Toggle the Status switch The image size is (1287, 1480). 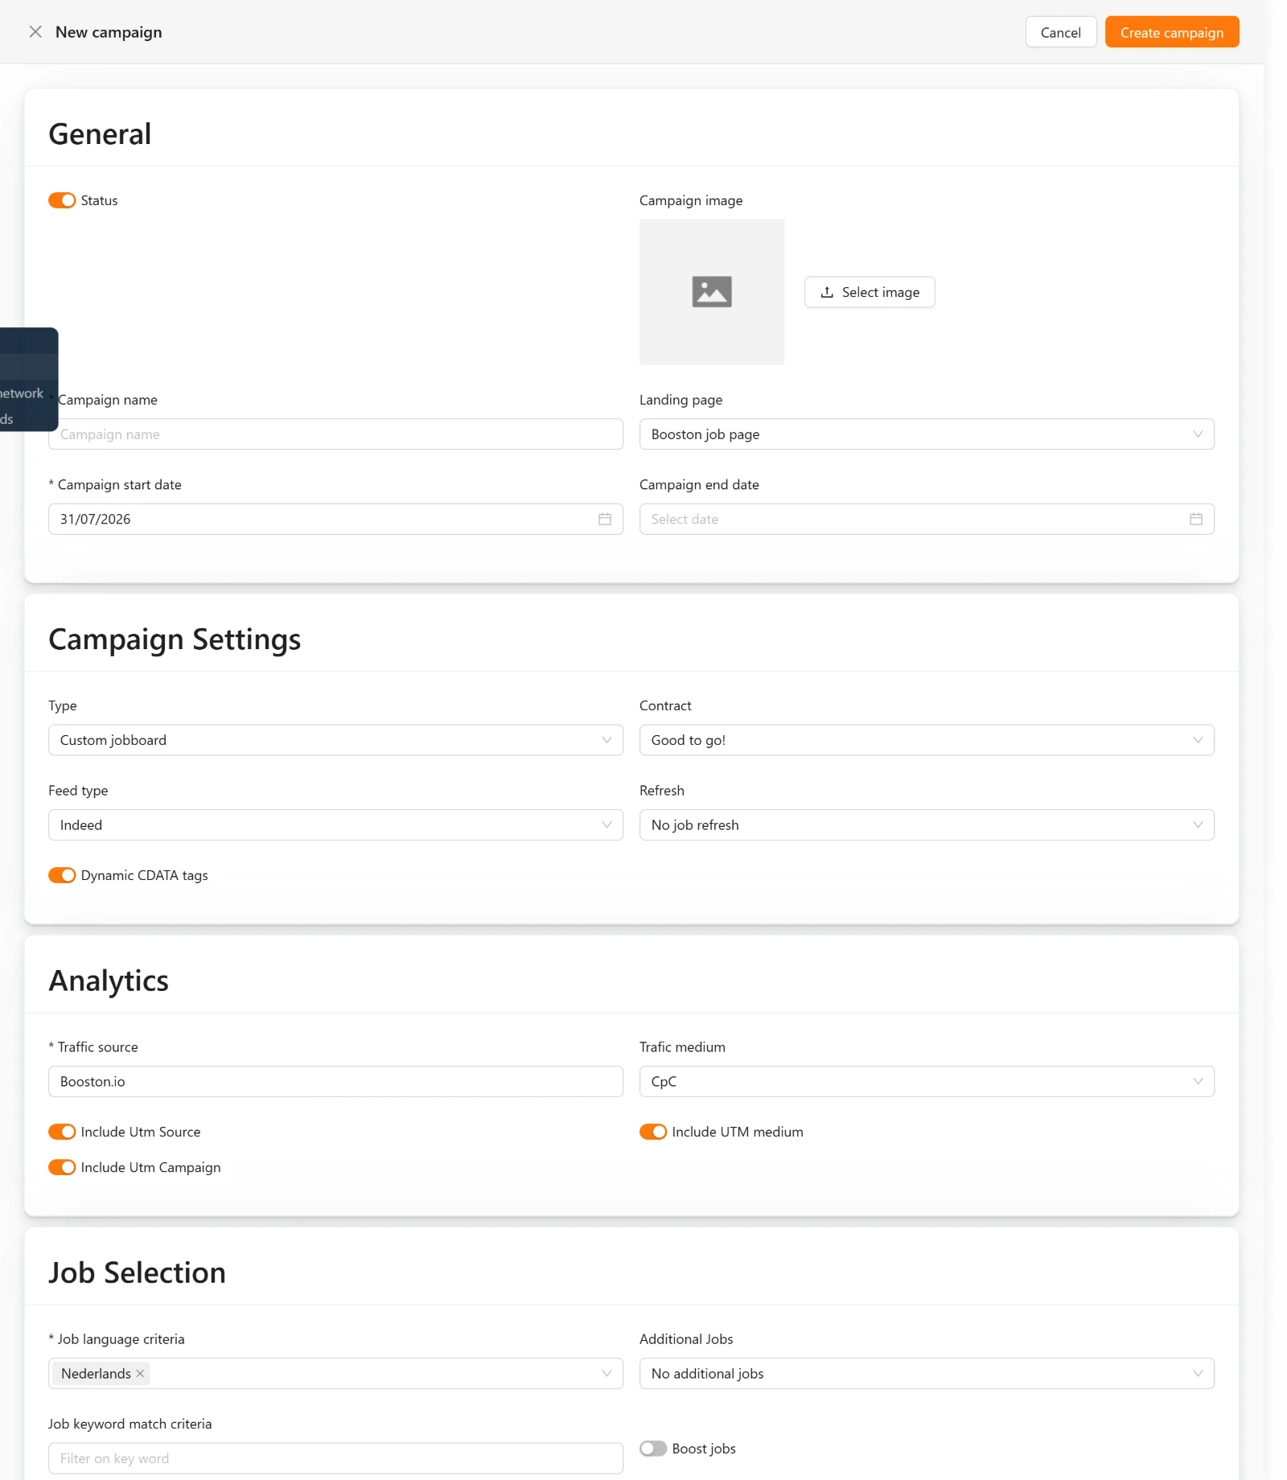tap(62, 200)
